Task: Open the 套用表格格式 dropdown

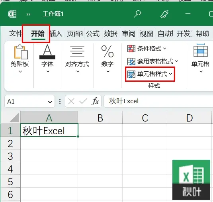Action: tap(153, 61)
